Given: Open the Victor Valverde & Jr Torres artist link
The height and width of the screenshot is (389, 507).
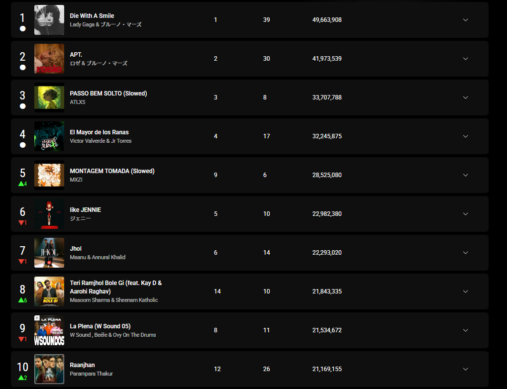Looking at the screenshot, I should (101, 141).
